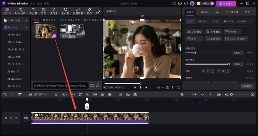Viewport: 258px width, 136px height.
Task: Open the Subtitles (자막) tool
Action: click(x=43, y=11)
